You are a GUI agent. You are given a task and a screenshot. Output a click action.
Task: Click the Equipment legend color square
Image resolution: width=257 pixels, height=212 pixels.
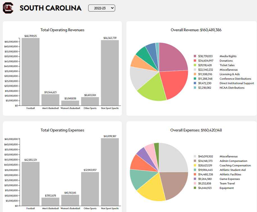195,188
